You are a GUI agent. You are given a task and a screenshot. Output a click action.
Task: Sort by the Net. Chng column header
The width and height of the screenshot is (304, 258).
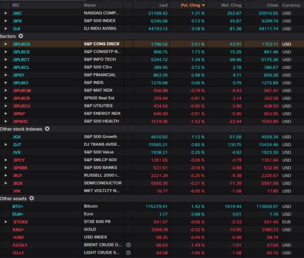(x=231, y=5)
